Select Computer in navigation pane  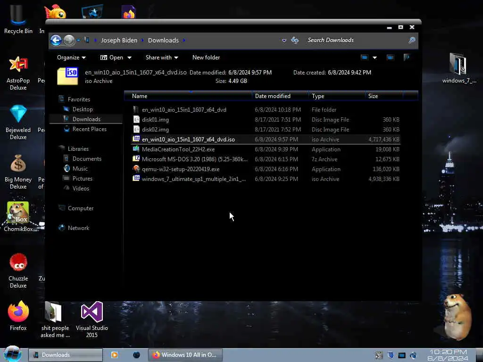pyautogui.click(x=80, y=208)
